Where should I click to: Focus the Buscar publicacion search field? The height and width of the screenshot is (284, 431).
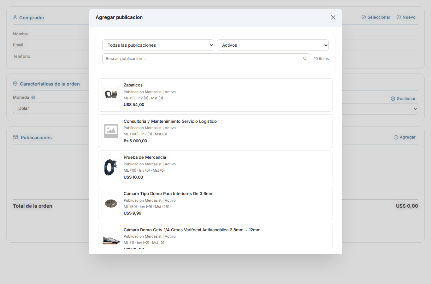(202, 59)
